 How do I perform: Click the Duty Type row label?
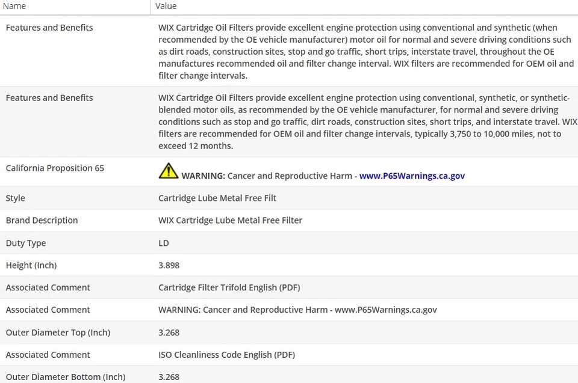[26, 244]
